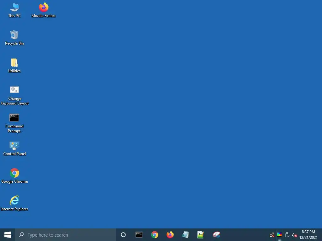Launch Command Prompt from the taskbar
This screenshot has height=241, width=322.
[x=139, y=235]
